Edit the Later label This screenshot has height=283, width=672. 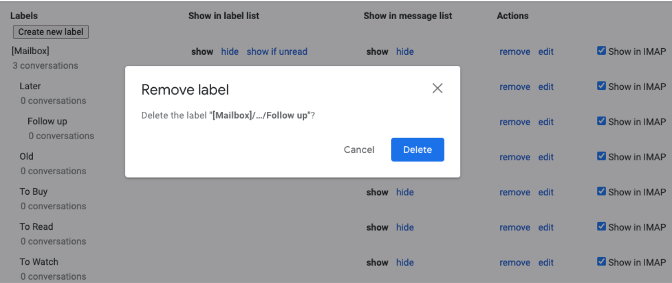coord(546,87)
